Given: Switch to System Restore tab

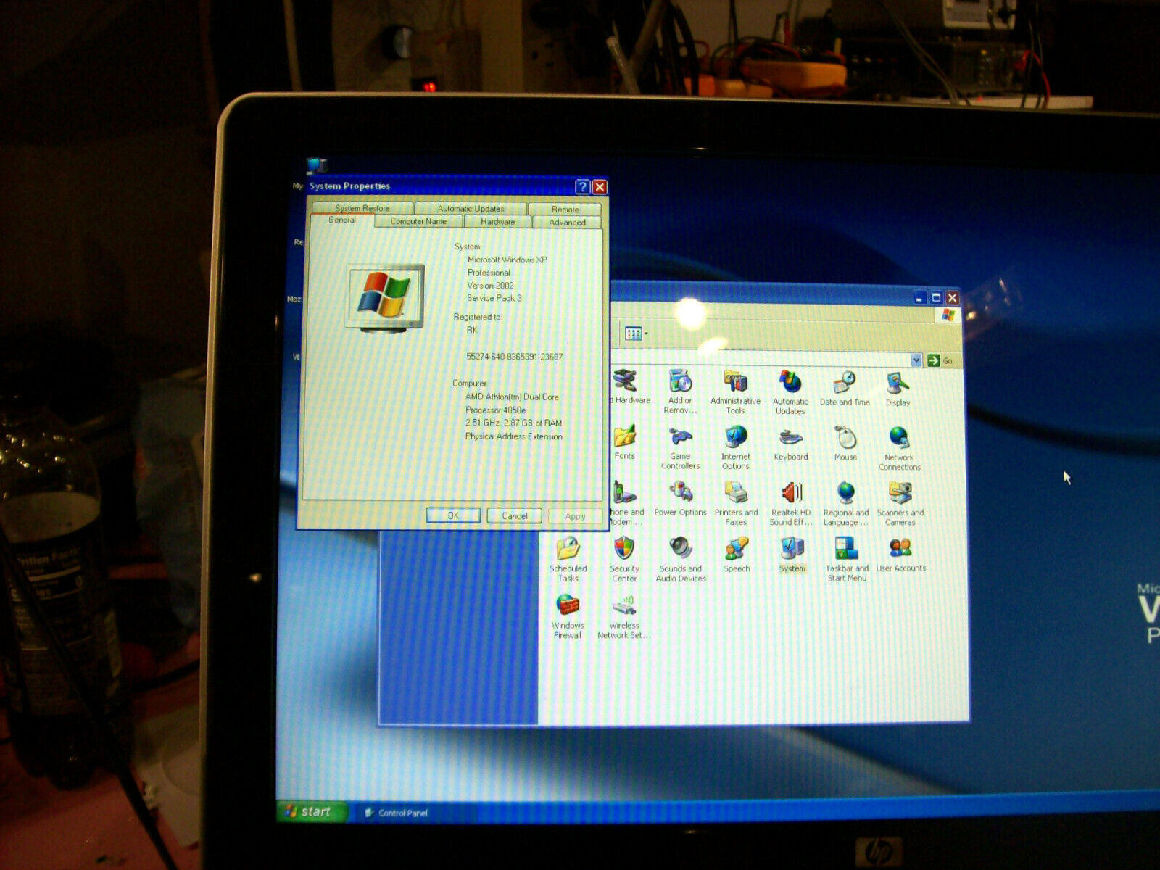Looking at the screenshot, I should [362, 208].
